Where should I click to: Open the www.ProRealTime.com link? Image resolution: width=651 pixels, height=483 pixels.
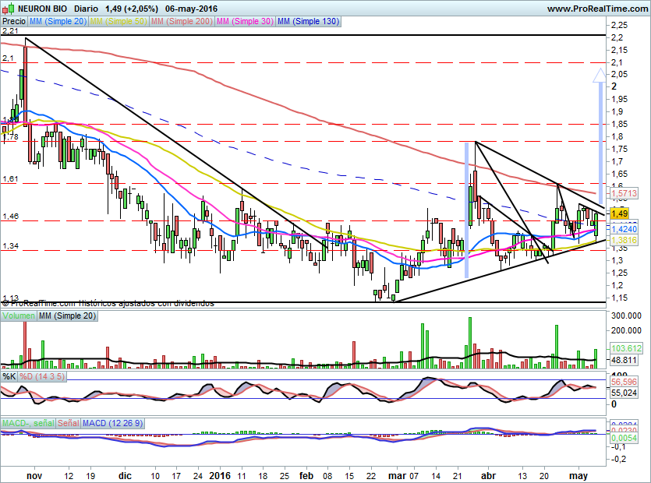pos(596,9)
